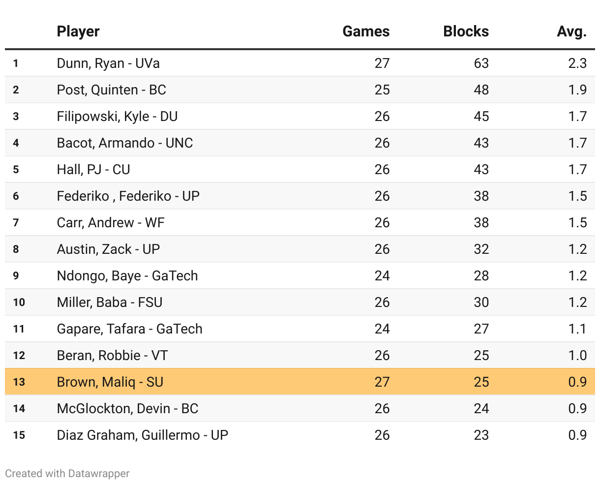The image size is (600, 485).
Task: Select the Hall, PJ - CU entry
Action: pyautogui.click(x=93, y=170)
